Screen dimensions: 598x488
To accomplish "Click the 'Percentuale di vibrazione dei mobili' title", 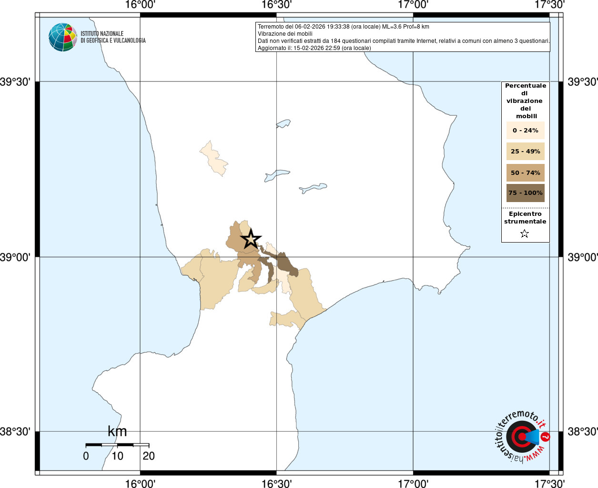I will point(525,101).
